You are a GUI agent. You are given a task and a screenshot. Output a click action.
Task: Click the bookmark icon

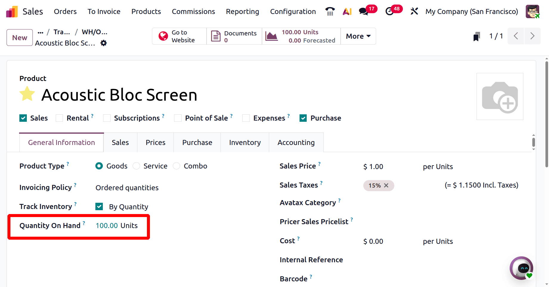[477, 37]
